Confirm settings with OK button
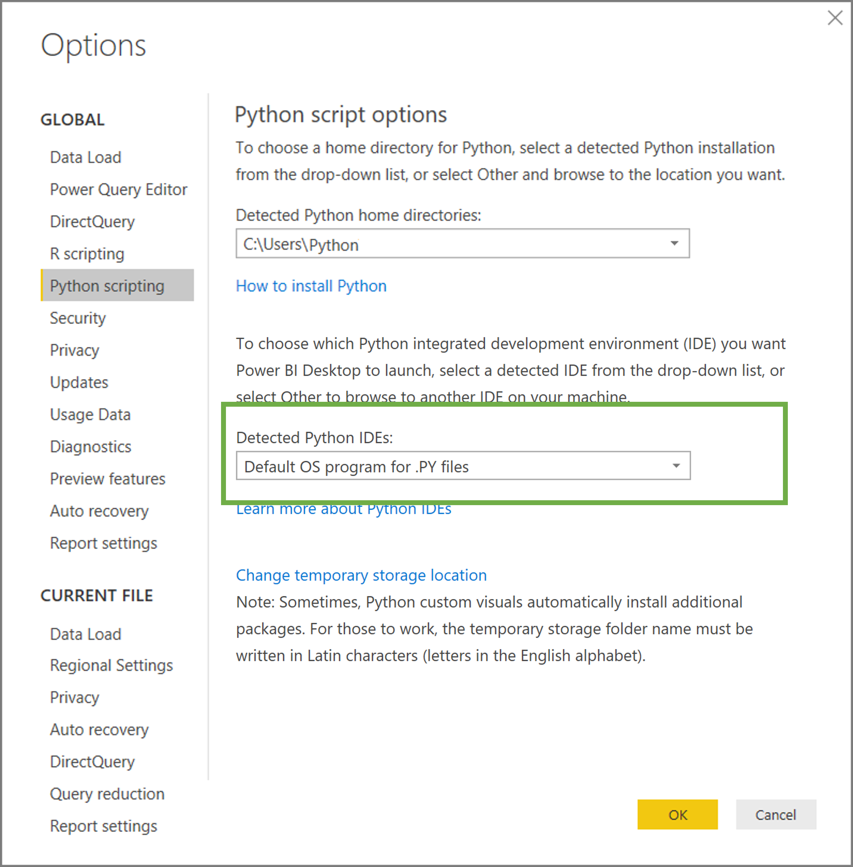Screen dimensions: 853x867 tap(677, 814)
